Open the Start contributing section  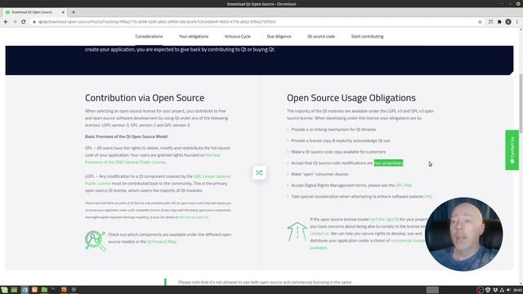click(x=367, y=36)
